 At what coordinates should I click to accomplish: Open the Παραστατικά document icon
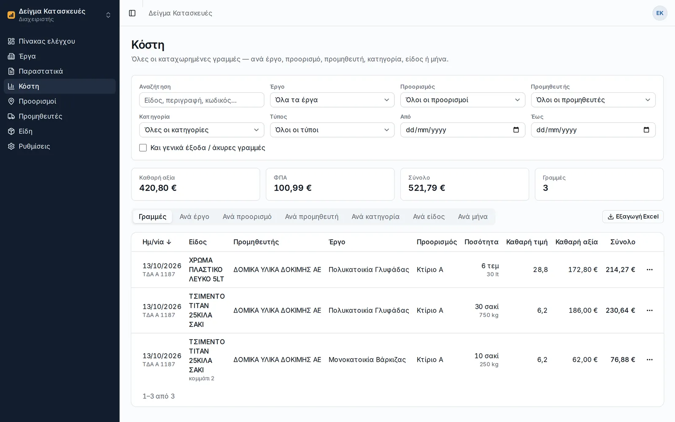(11, 71)
